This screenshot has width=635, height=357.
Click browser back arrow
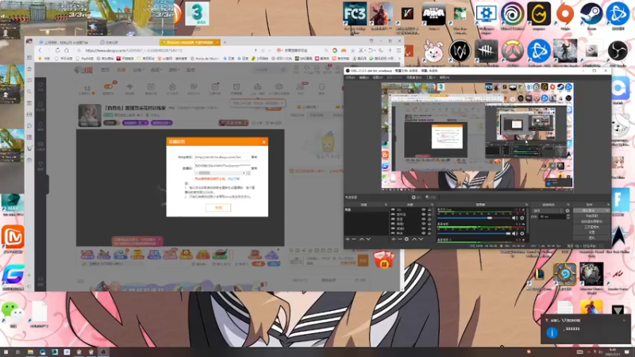(x=40, y=50)
